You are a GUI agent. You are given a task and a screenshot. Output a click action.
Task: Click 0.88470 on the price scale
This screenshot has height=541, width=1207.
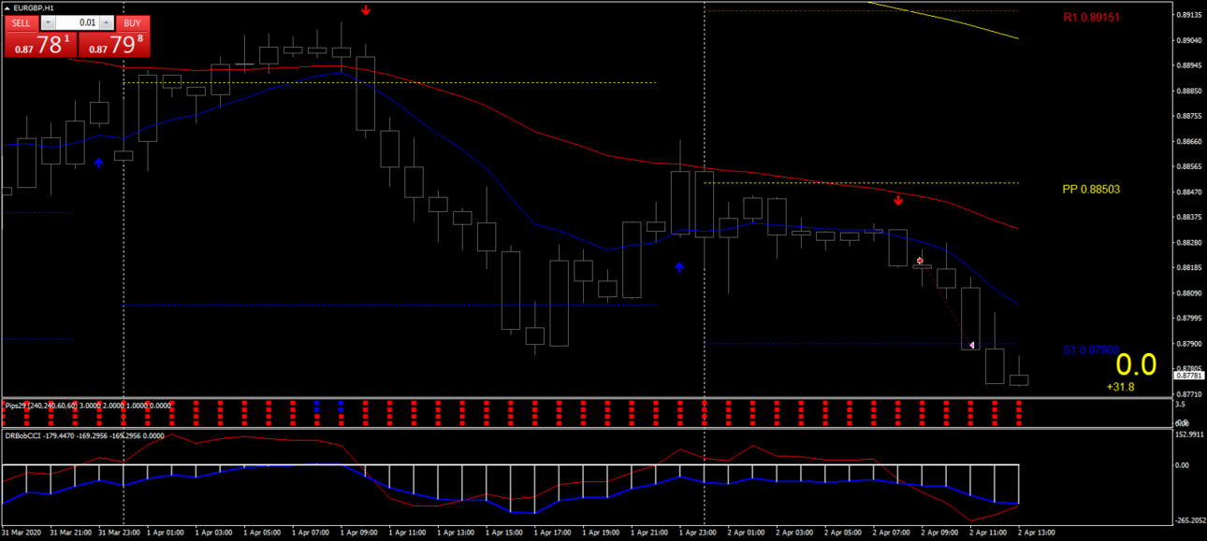(x=1189, y=192)
